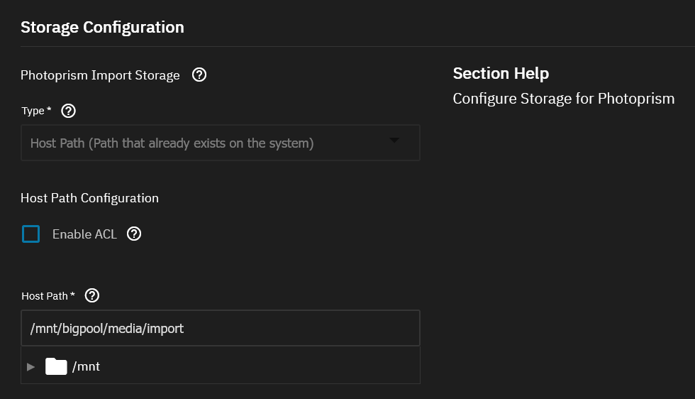Open help tooltip for Photoprism Import Storage
Viewport: 695px width, 399px height.
pos(199,75)
